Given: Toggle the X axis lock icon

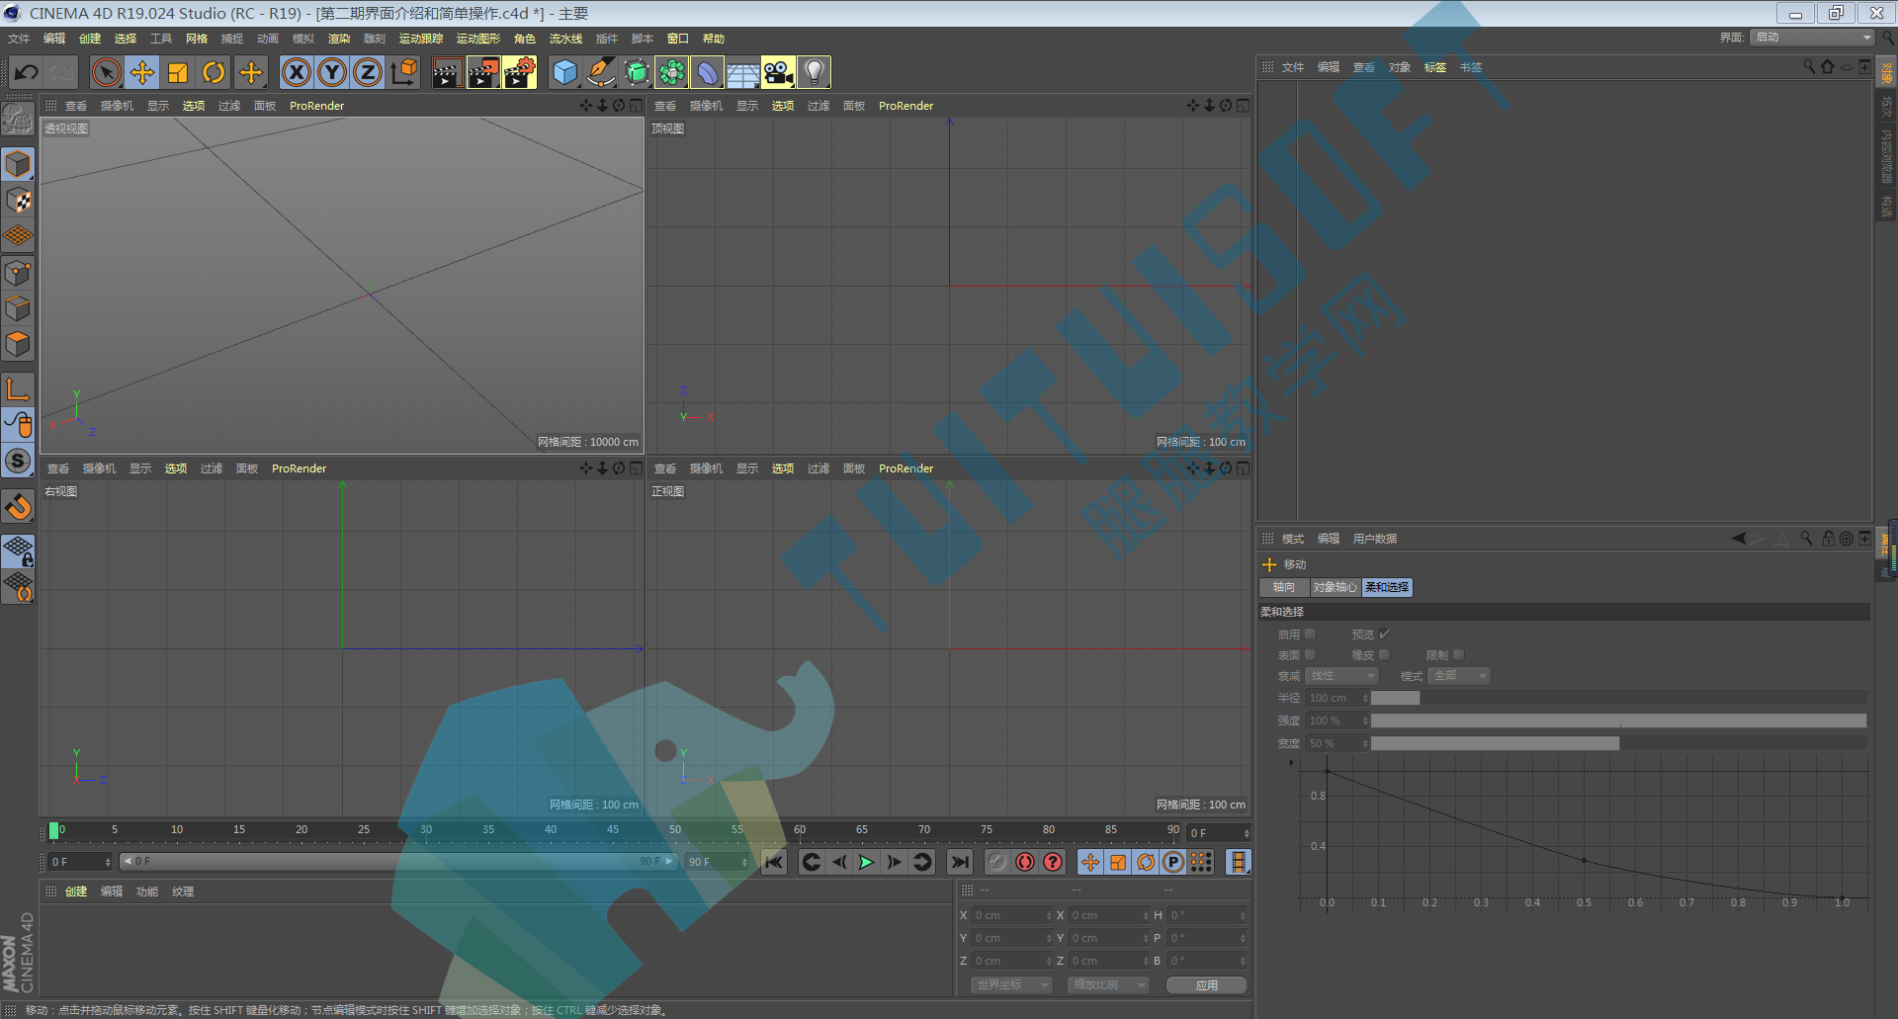Looking at the screenshot, I should pyautogui.click(x=297, y=72).
